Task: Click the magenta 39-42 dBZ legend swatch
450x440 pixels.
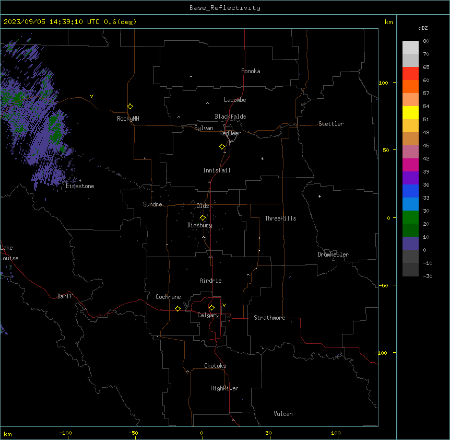Action: point(410,165)
